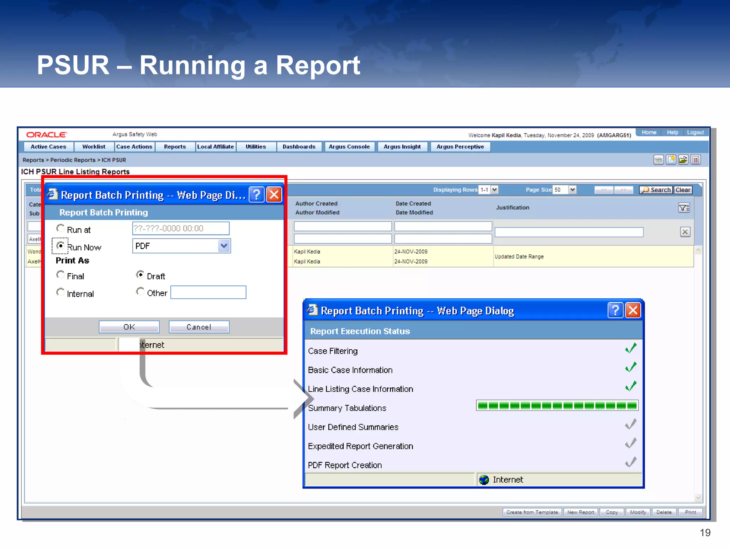Image resolution: width=730 pixels, height=548 pixels.
Task: Click the filter funnel icon beside Justification
Action: point(684,208)
